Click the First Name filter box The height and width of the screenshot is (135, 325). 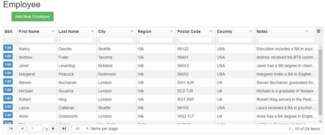[x=37, y=40]
